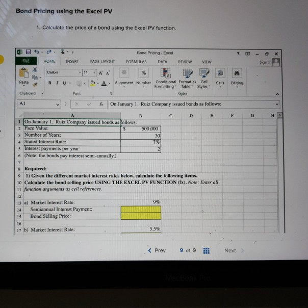This screenshot has width=308, height=308.
Task: Switch to the INSERT tab
Action: [x=72, y=62]
